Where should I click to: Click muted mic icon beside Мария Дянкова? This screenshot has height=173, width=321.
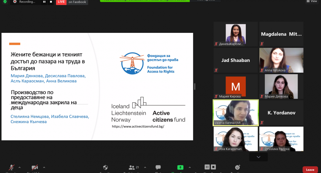tap(262, 96)
